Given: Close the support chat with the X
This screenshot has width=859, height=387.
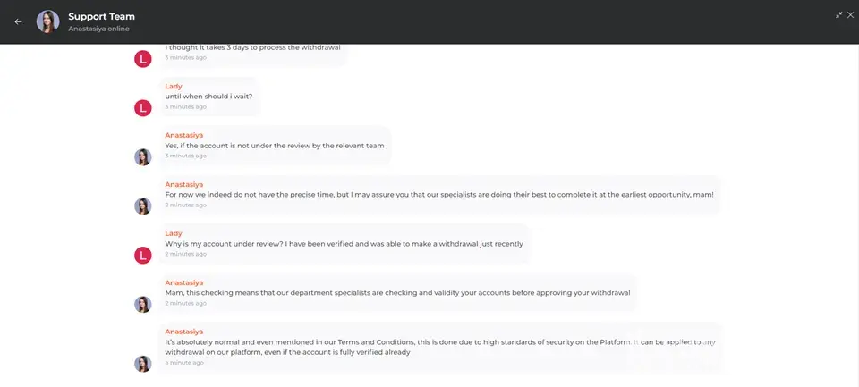Looking at the screenshot, I should tap(851, 15).
